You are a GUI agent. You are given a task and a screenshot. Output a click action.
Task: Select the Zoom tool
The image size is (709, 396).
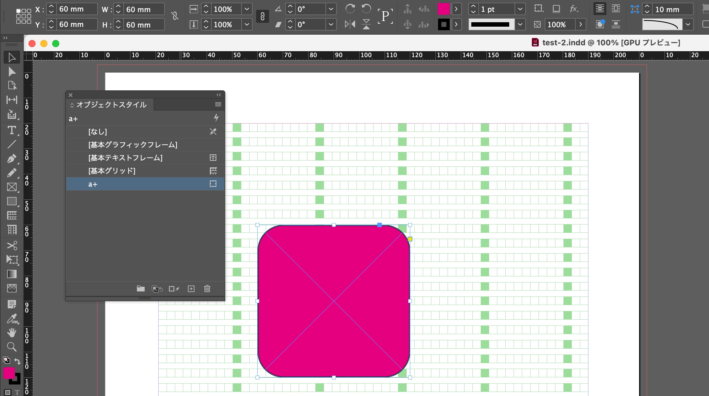(x=12, y=347)
